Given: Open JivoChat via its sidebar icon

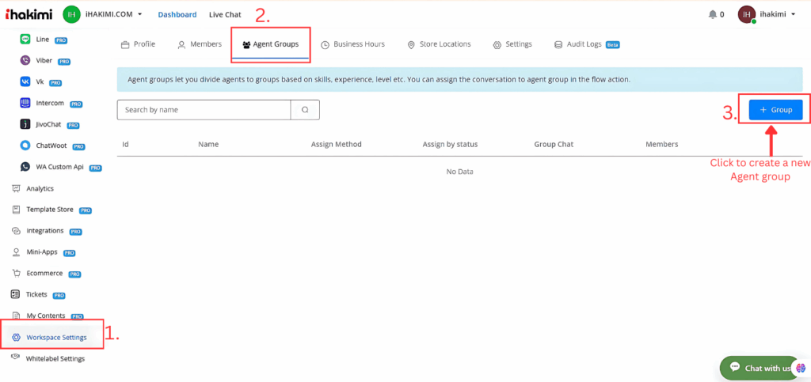Looking at the screenshot, I should click(x=25, y=124).
